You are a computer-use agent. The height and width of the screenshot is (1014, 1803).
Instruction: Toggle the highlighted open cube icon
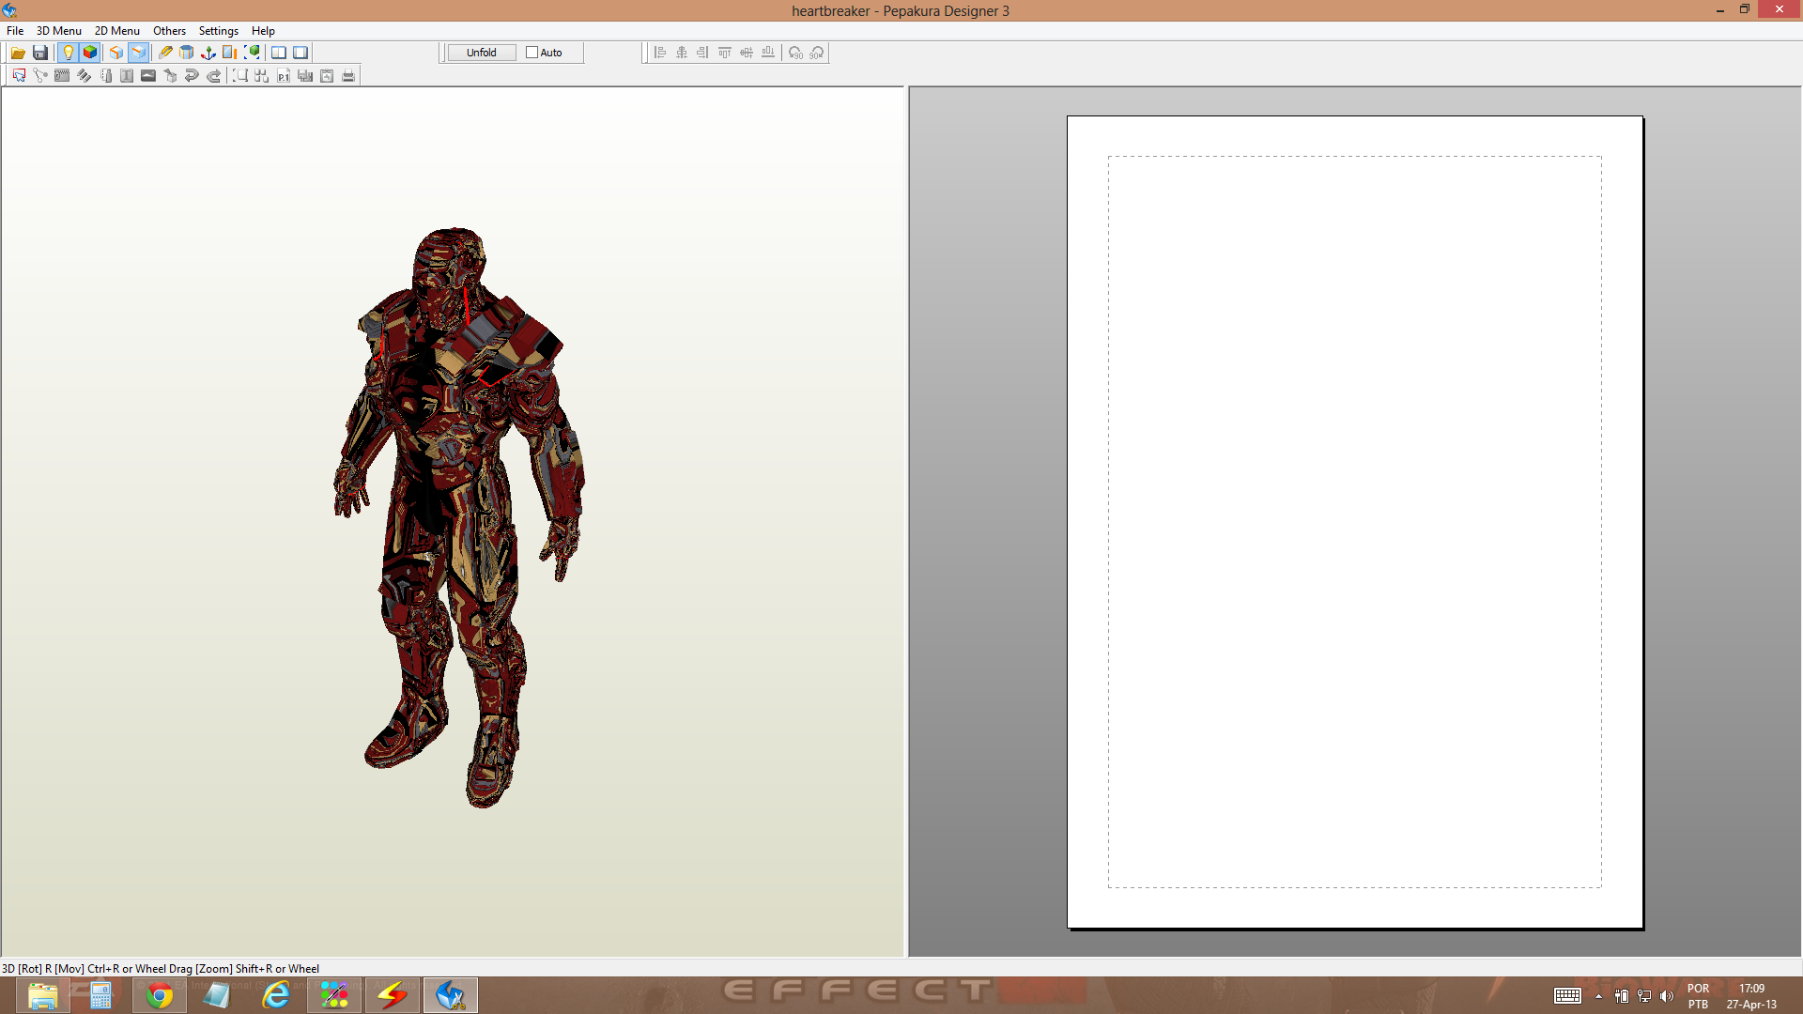point(138,53)
